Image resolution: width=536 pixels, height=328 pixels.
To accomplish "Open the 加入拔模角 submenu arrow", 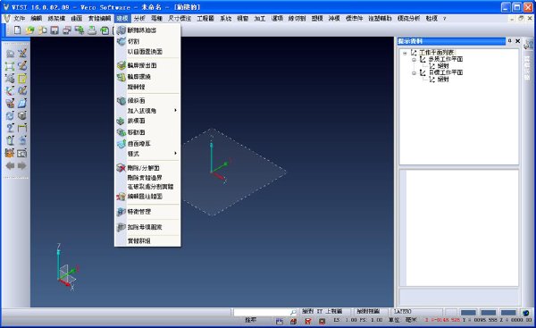I will coord(175,110).
